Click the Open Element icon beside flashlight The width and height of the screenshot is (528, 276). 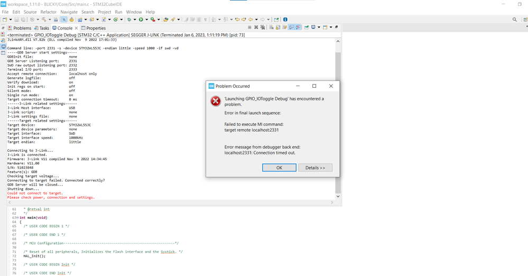pos(165,20)
